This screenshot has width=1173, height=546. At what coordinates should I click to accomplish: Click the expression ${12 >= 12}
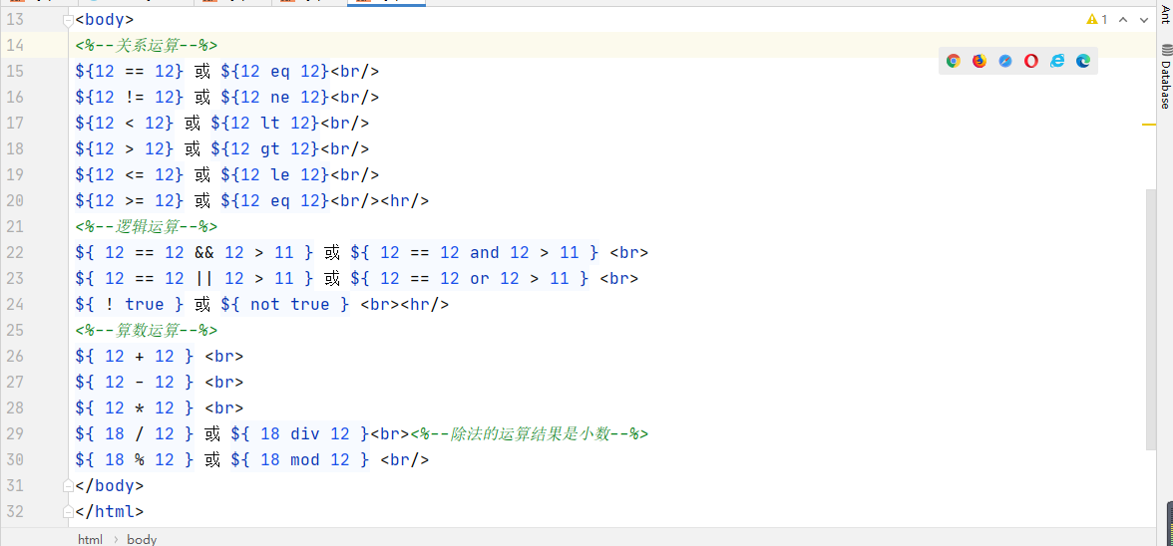(x=130, y=201)
